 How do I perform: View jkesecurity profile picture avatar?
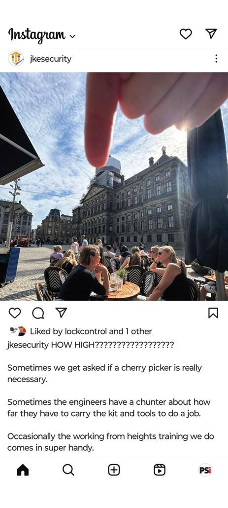pyautogui.click(x=16, y=59)
